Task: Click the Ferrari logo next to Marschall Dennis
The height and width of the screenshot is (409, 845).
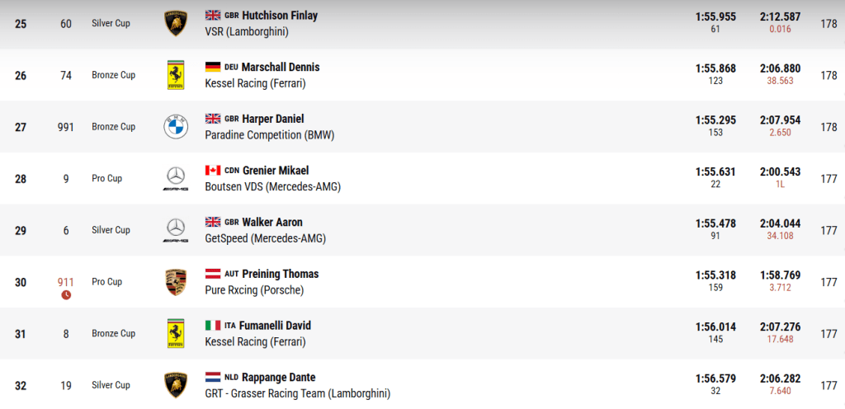Action: pyautogui.click(x=176, y=75)
